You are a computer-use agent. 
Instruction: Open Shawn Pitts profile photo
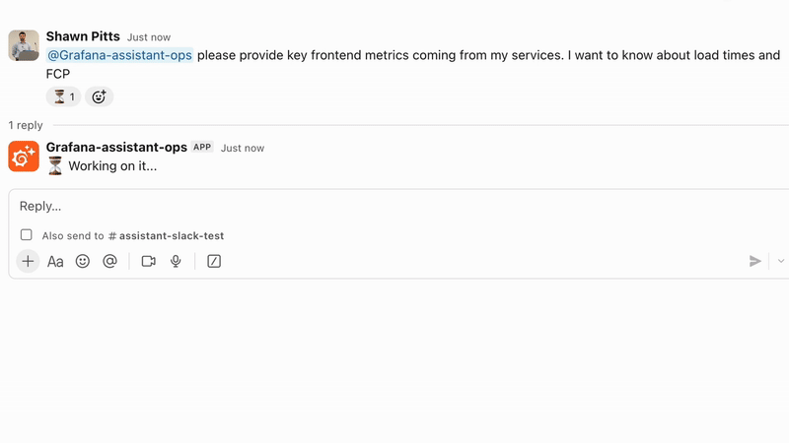click(24, 45)
